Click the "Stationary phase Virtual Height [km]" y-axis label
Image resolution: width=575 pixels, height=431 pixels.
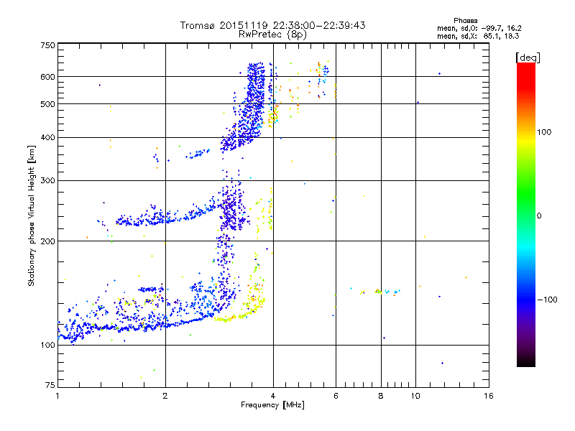pyautogui.click(x=32, y=215)
